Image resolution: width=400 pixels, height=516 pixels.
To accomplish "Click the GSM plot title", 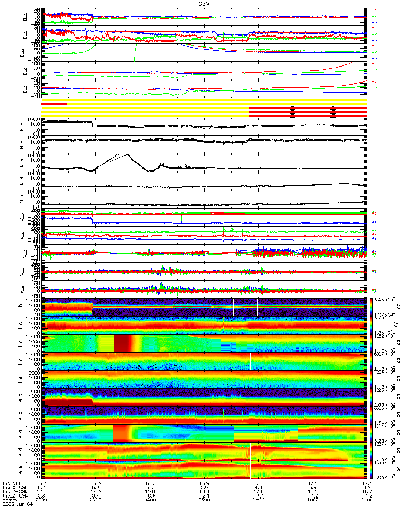I will tap(205, 3).
